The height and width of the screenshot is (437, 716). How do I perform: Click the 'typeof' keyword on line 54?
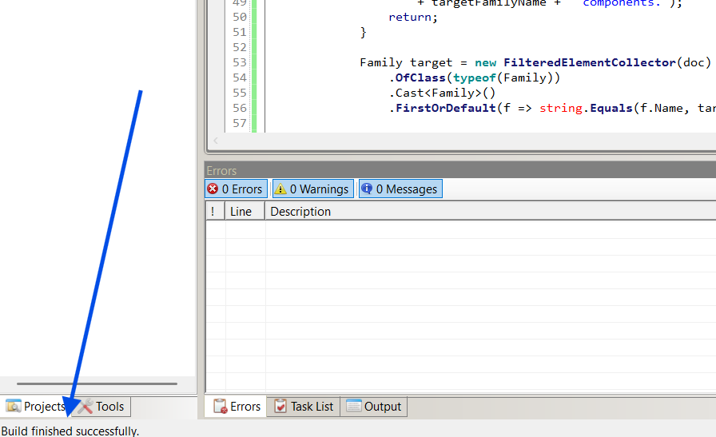[474, 78]
